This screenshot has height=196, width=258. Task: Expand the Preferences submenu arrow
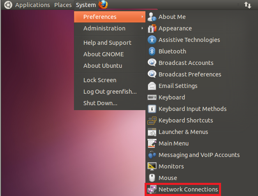[142, 17]
